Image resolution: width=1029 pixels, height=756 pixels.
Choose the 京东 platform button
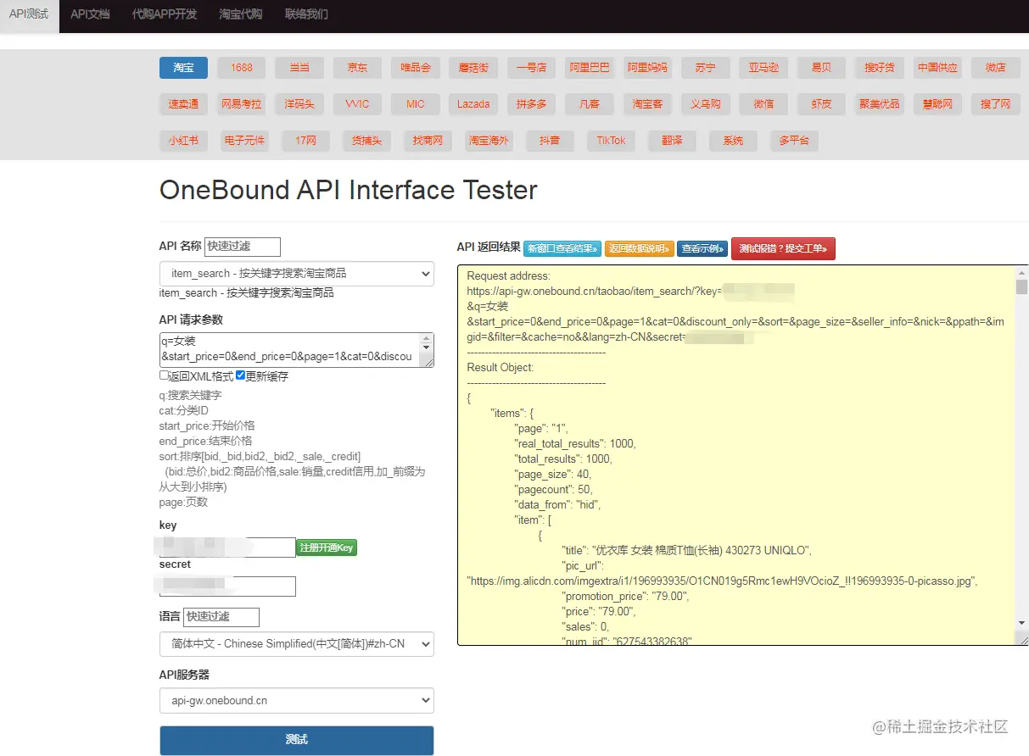pos(357,68)
